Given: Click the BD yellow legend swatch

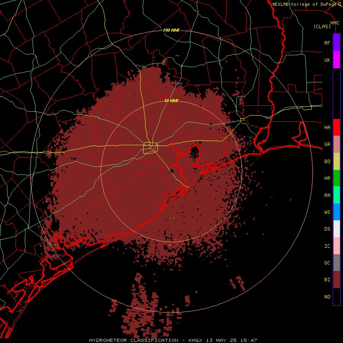Looking at the screenshot, I should 337,162.
